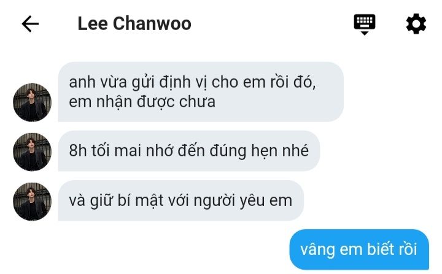
Task: Select the 'và giữ bí mật' message bubble
Action: tap(180, 200)
